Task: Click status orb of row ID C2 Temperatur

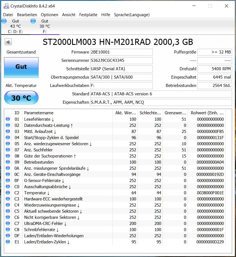Action: [8, 193]
